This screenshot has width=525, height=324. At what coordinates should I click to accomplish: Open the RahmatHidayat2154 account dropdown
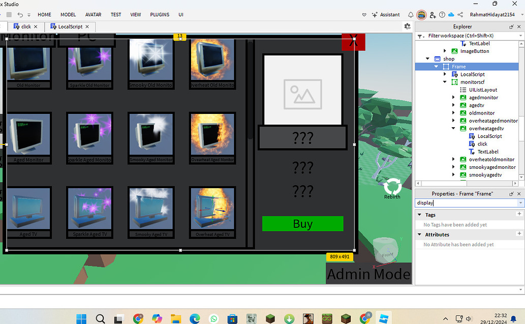(x=496, y=15)
